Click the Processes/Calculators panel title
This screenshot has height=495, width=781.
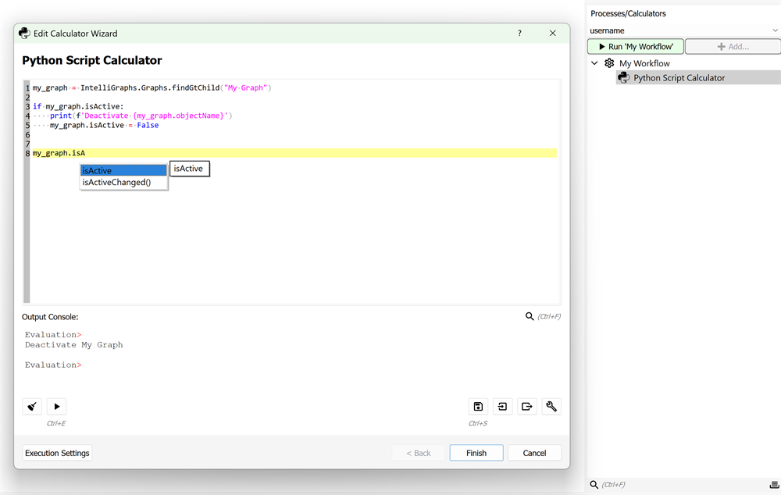(628, 13)
